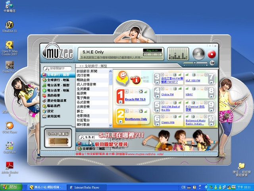Play rank 7 KLF 100 FM station
254x191 pixels.
(x=211, y=82)
